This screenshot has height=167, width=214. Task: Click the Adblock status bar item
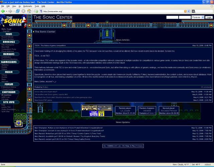[208, 165]
